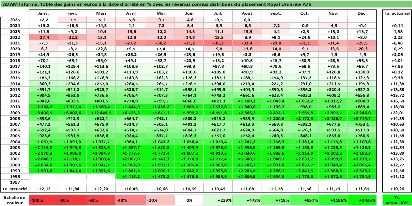
Task: Select the +11,08 bottom cell under Août
Action: click(x=247, y=189)
